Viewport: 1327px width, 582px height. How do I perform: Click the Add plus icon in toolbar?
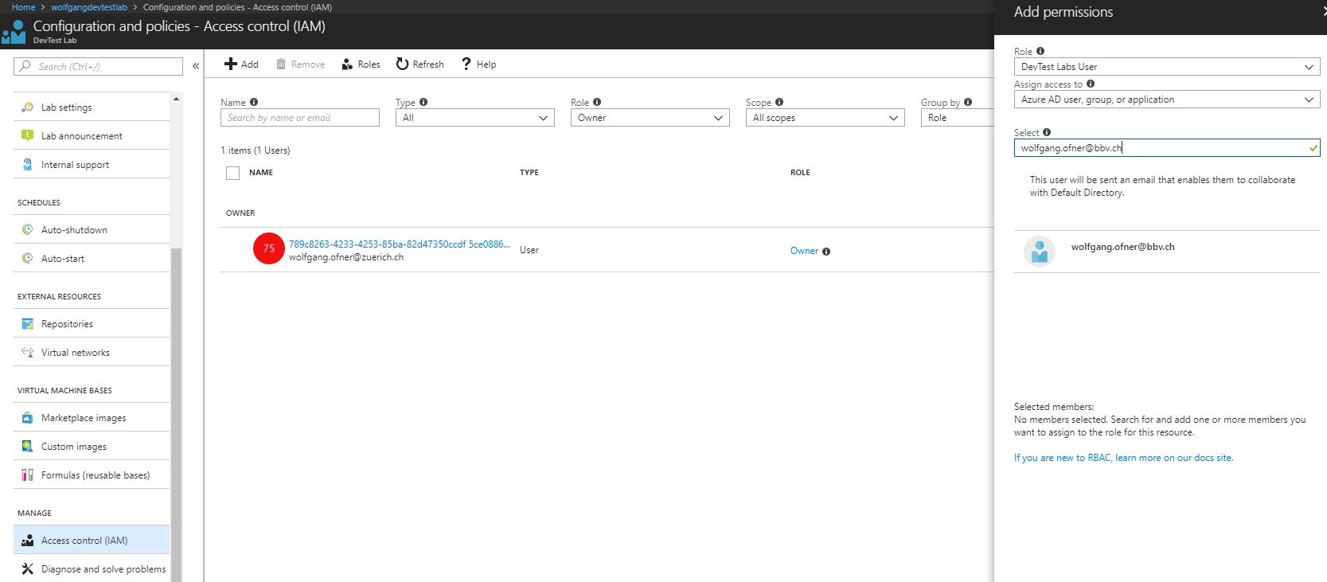(230, 64)
